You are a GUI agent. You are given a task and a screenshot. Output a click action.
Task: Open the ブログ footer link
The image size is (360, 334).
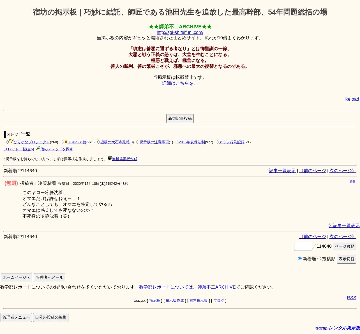pyautogui.click(x=219, y=301)
